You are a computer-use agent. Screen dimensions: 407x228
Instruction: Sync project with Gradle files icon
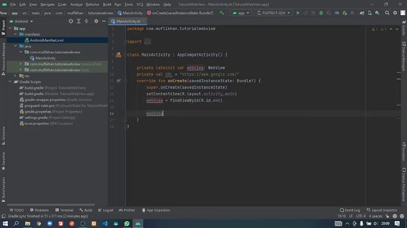pos(362,13)
